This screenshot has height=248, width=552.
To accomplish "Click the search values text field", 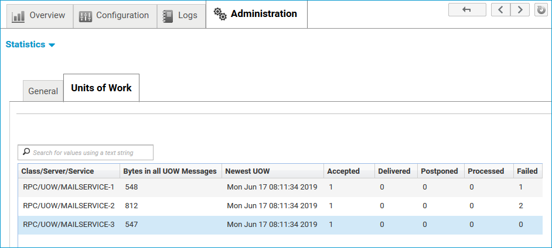I will [x=86, y=153].
